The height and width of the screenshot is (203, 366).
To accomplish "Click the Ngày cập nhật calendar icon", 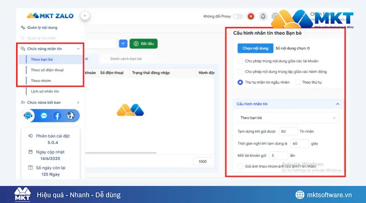I will click(30, 152).
